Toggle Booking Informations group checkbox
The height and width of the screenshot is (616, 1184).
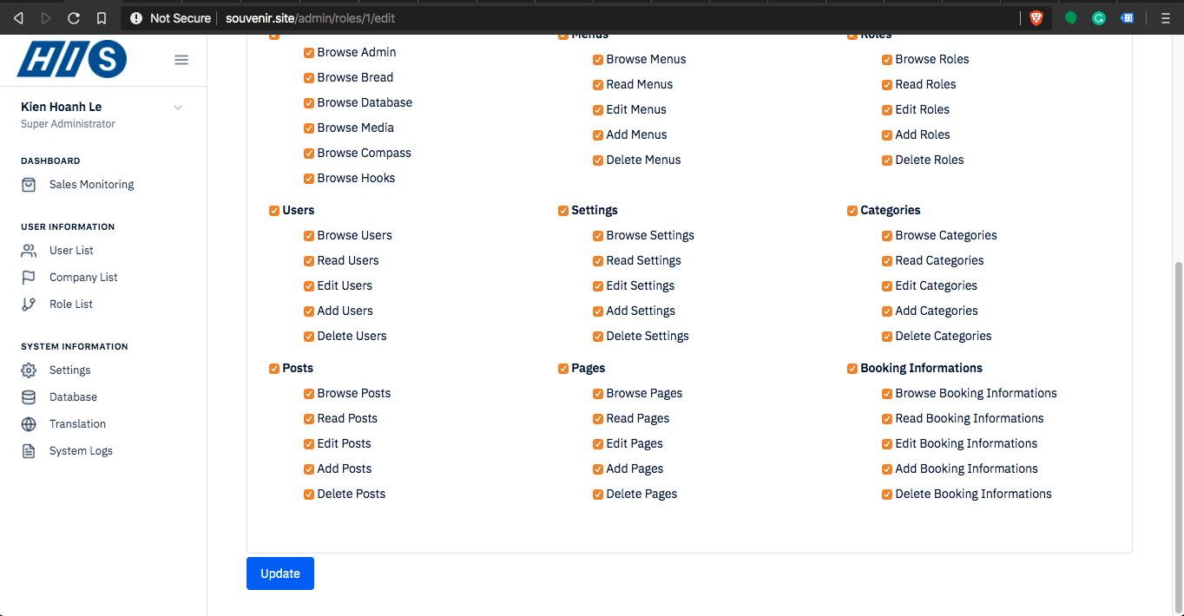tap(852, 369)
